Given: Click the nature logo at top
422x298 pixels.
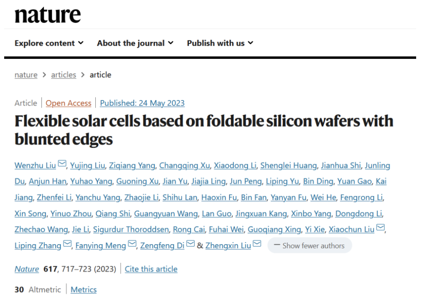Looking at the screenshot, I should click(48, 15).
